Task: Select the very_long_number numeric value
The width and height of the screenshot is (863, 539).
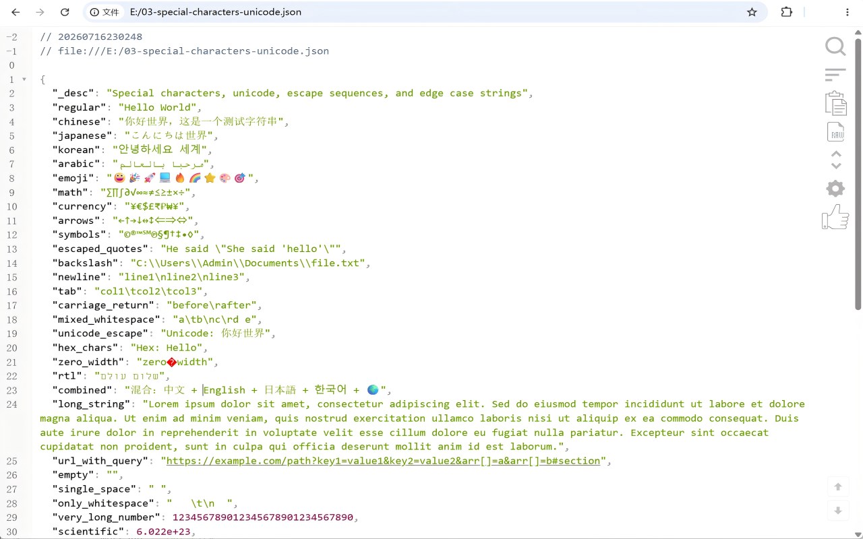Action: [263, 517]
